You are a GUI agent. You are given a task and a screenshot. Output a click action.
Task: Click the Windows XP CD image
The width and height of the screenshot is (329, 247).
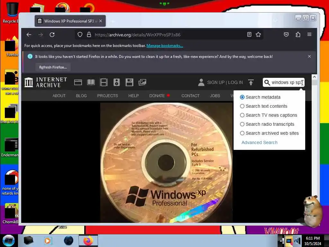coord(166,162)
